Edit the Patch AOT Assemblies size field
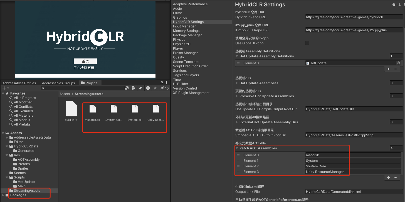 [396, 148]
